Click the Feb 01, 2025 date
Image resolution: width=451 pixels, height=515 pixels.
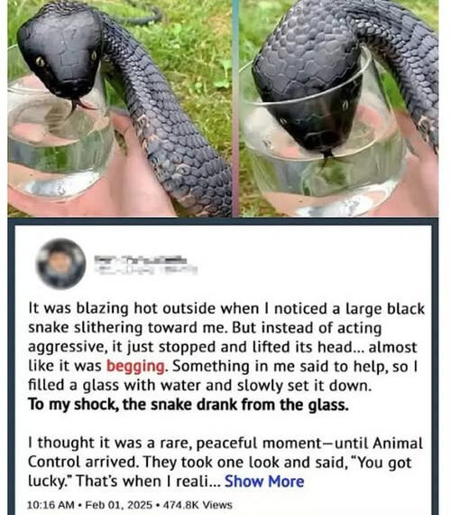pyautogui.click(x=119, y=505)
